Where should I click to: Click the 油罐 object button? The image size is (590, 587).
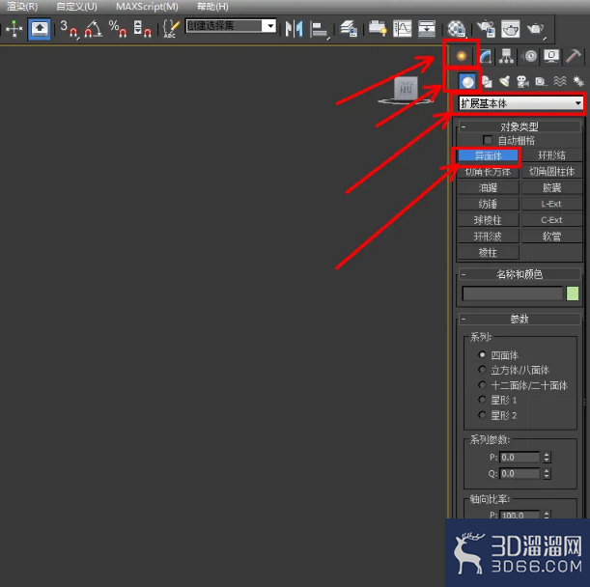coord(488,187)
